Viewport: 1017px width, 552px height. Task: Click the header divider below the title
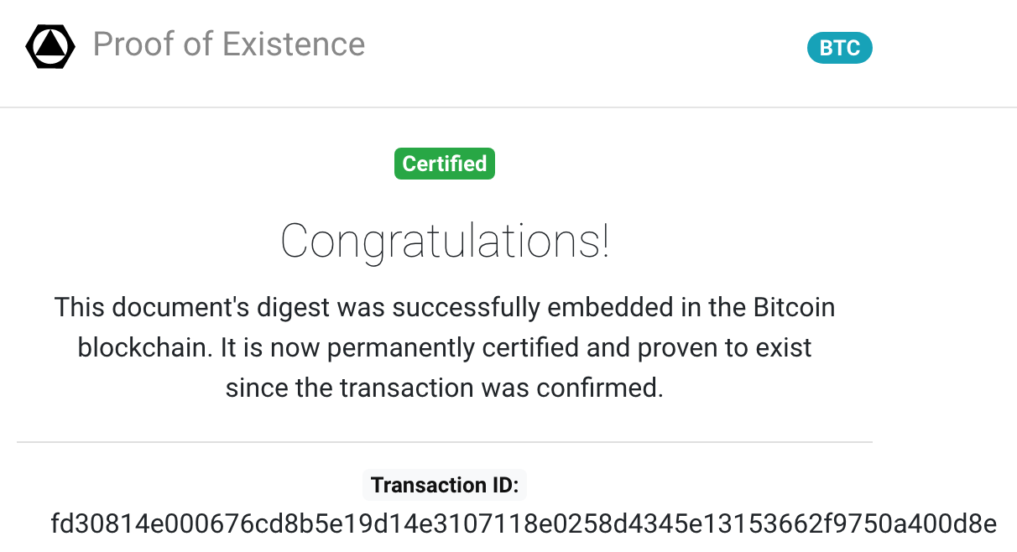click(508, 107)
